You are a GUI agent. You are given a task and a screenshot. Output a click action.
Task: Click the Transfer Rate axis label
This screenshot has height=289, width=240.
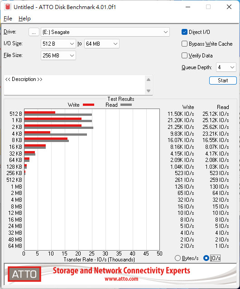tap(99, 260)
